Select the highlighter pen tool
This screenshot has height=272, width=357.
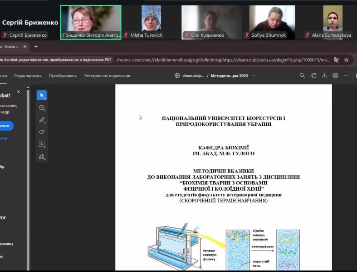[42, 120]
